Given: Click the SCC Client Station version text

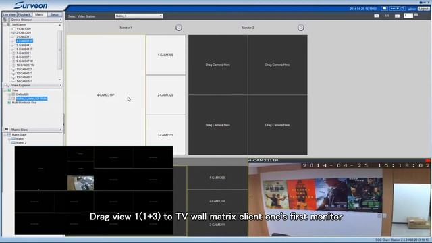Looking at the screenshot, I should pyautogui.click(x=402, y=240).
